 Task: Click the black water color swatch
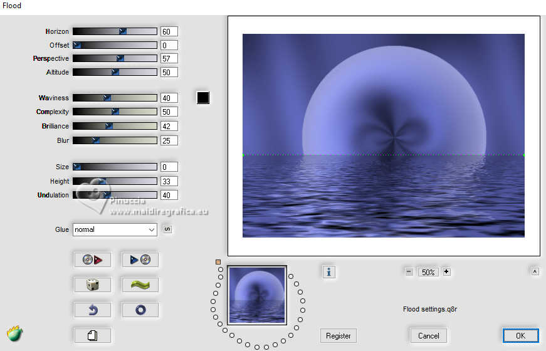203,98
